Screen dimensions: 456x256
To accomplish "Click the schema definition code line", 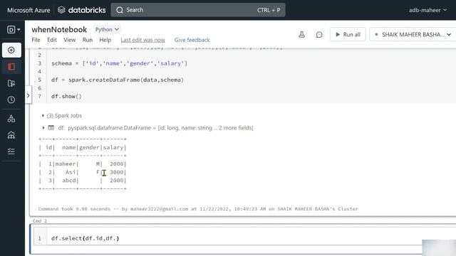I will [x=120, y=63].
